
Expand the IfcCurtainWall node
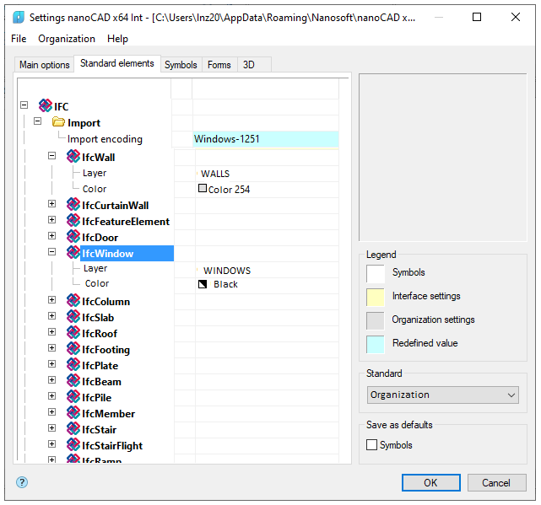[51, 204]
